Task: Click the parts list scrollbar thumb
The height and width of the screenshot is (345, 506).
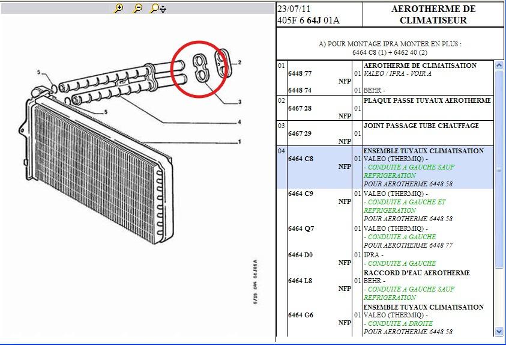Action: [x=499, y=169]
